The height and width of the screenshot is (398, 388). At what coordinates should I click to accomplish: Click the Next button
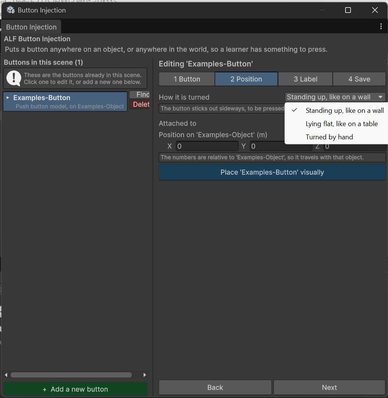[x=329, y=388]
